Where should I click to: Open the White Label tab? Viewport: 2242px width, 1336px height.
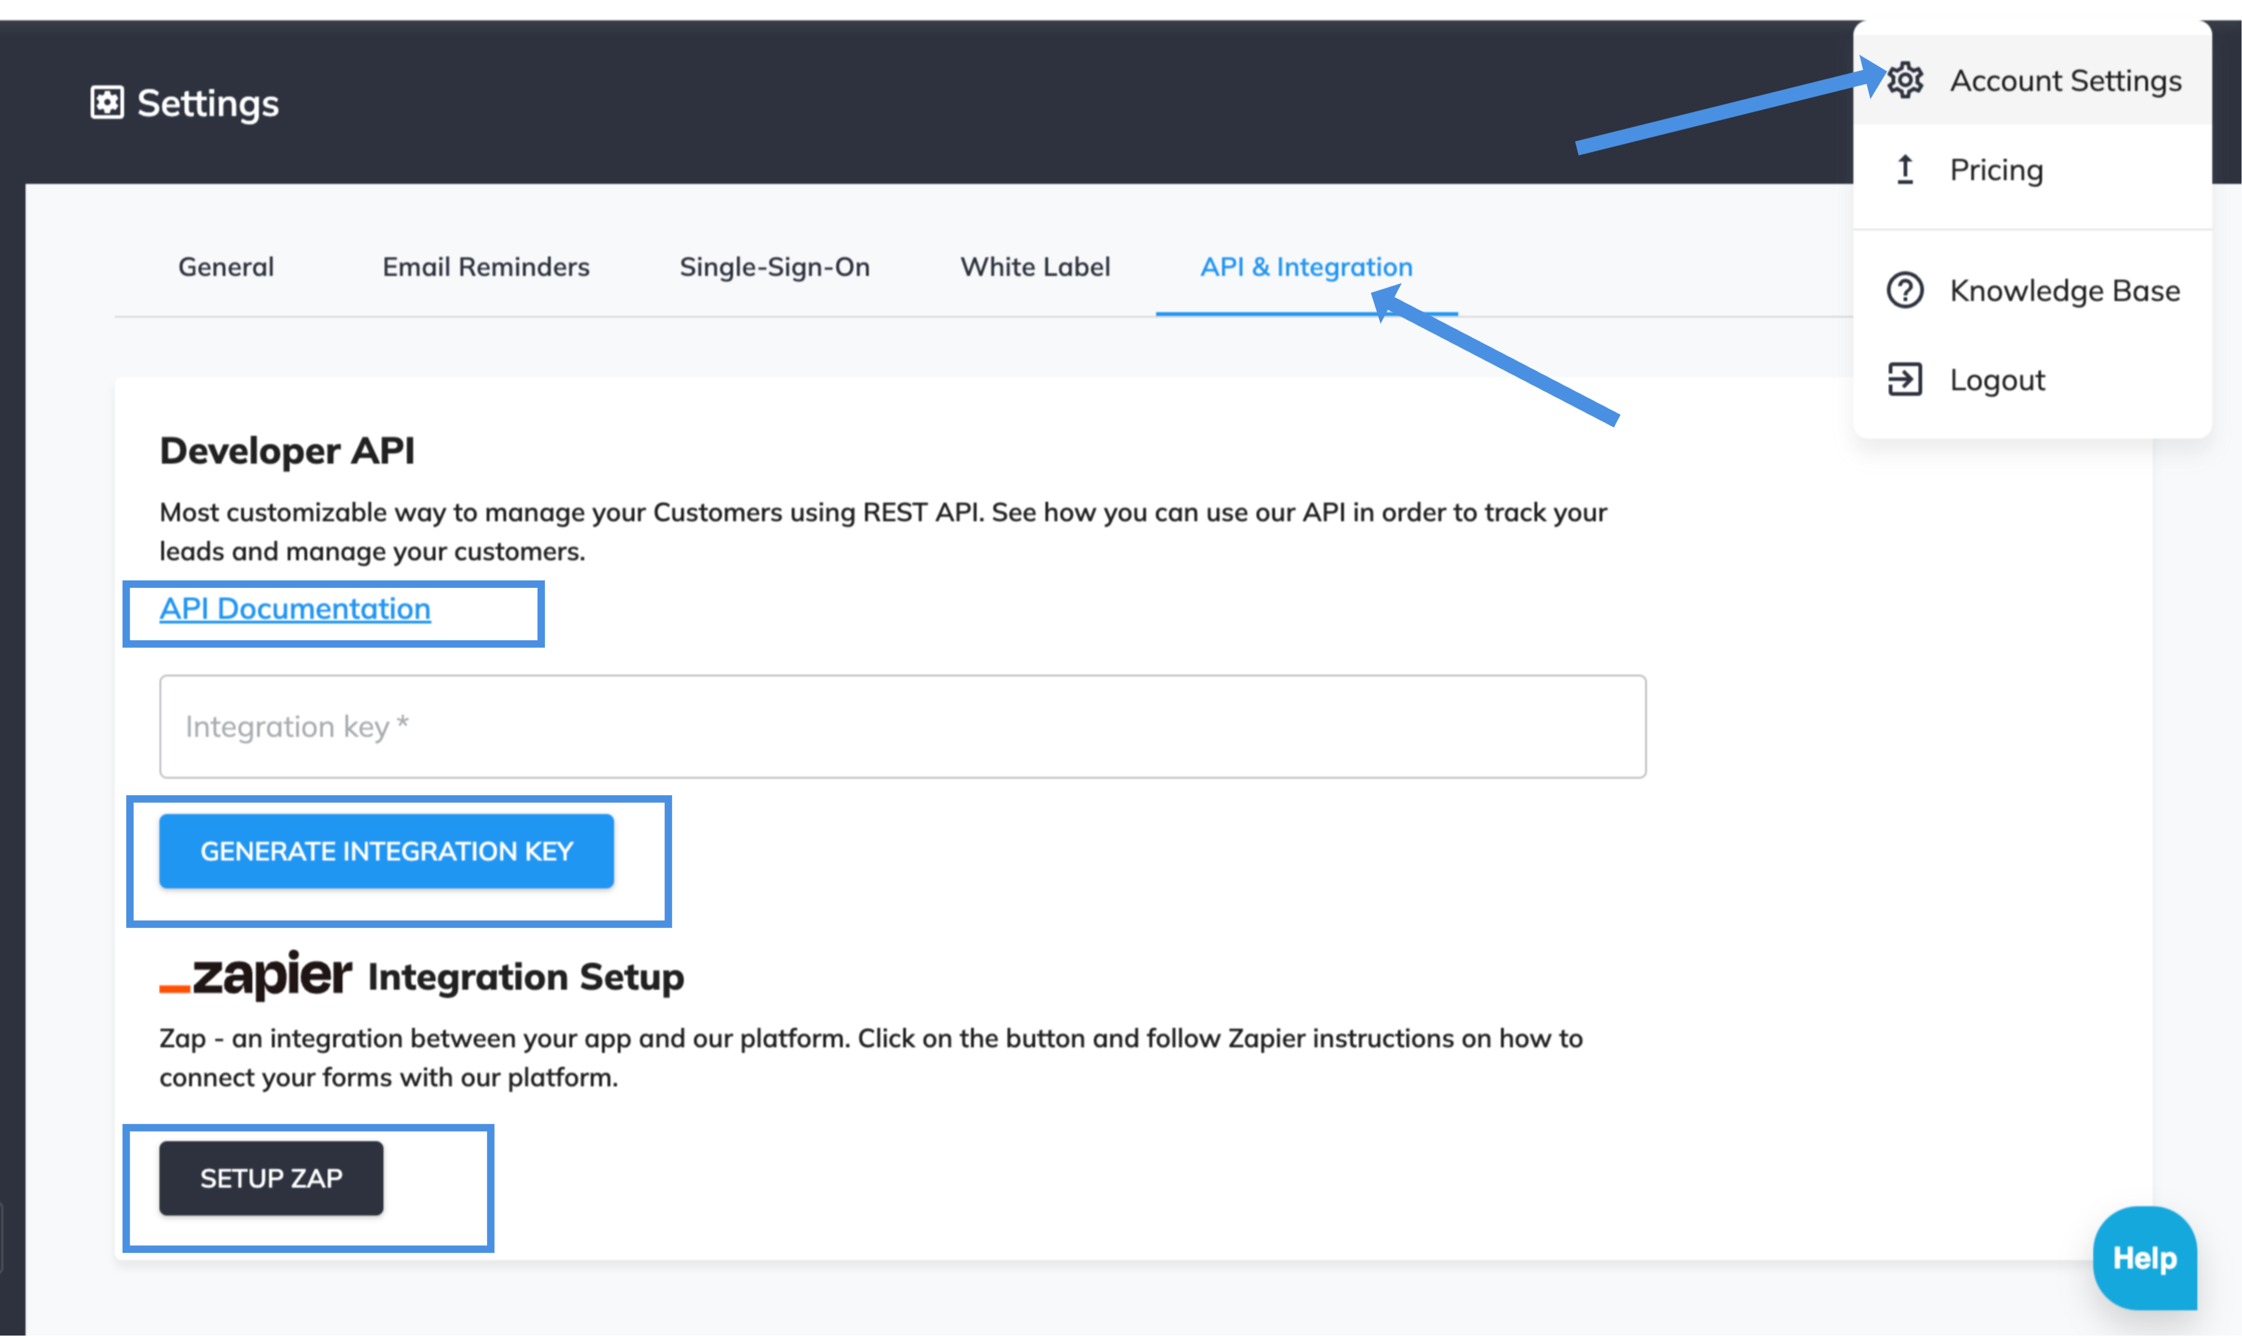[x=1035, y=266]
